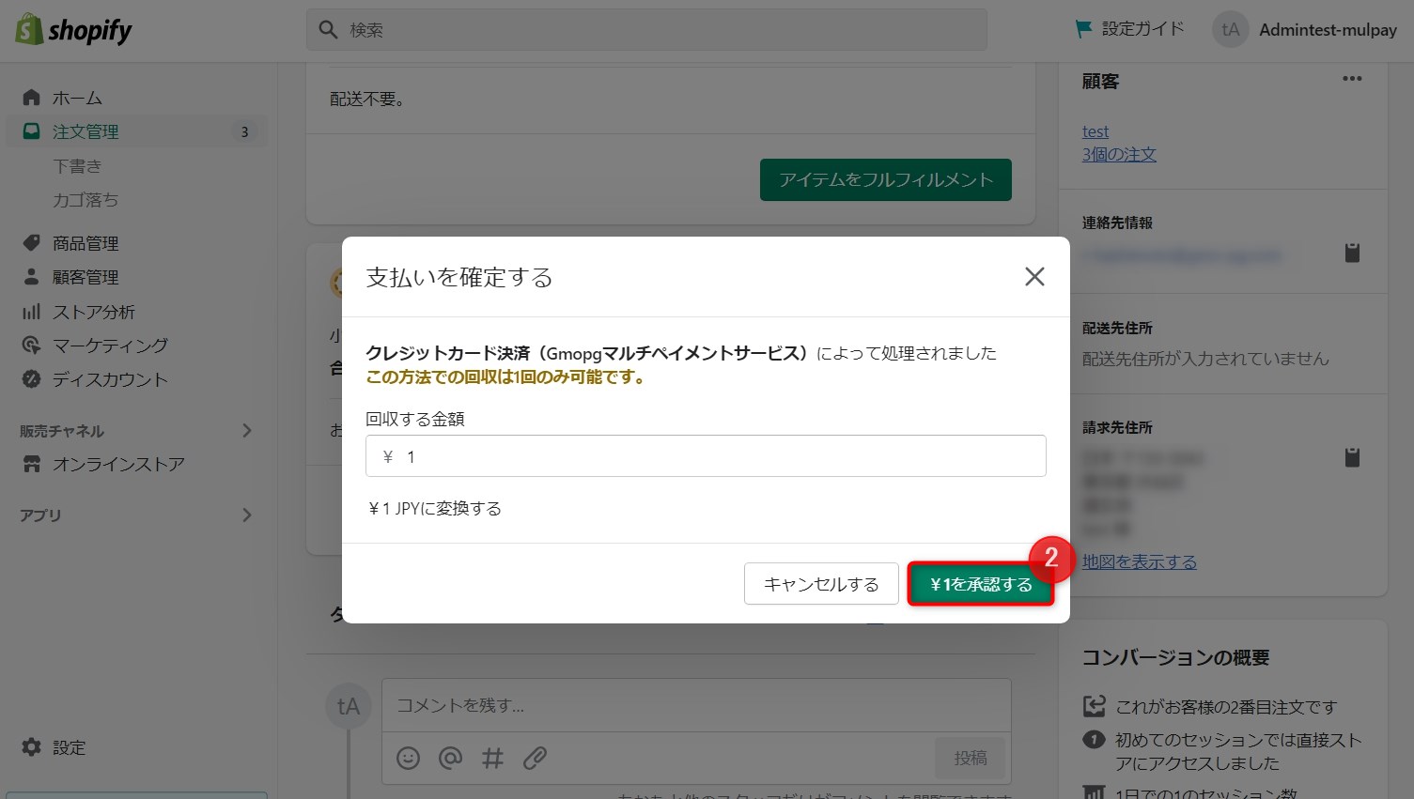Confirm payment with ¥1を承認する button
Viewport: 1414px width, 799px height.
[x=980, y=583]
